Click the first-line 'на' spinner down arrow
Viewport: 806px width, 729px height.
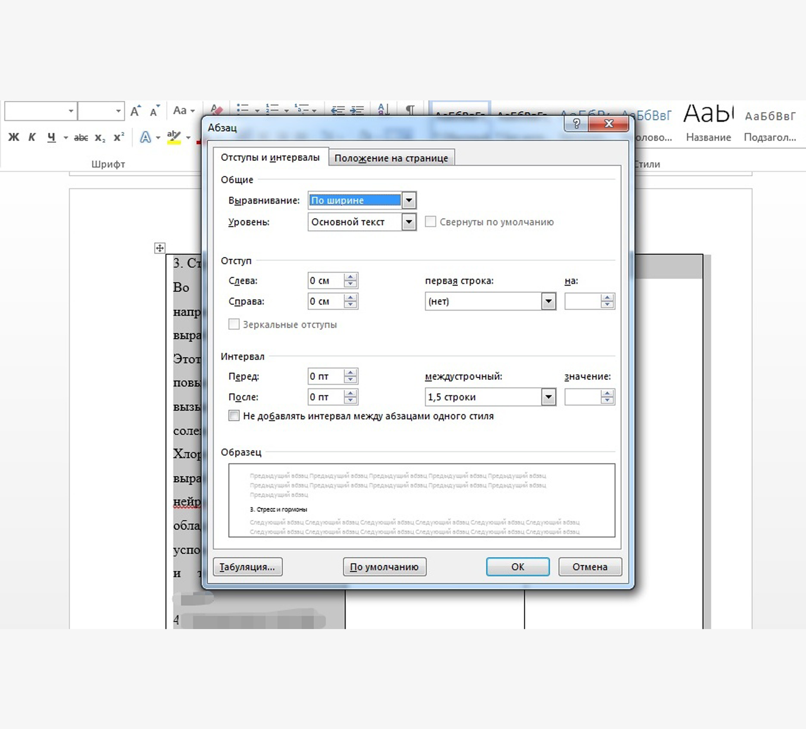tap(608, 305)
